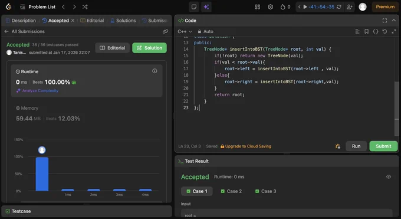Click the debugger icon beside Run

point(338,146)
